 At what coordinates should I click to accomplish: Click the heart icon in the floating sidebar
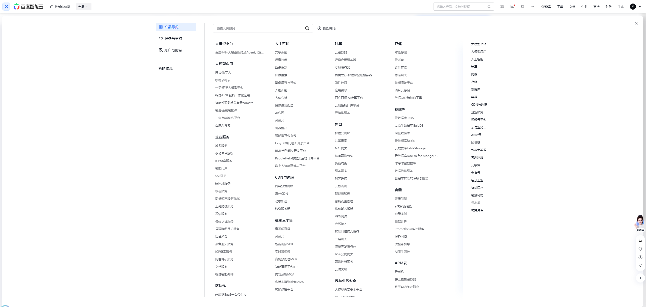coord(640,249)
